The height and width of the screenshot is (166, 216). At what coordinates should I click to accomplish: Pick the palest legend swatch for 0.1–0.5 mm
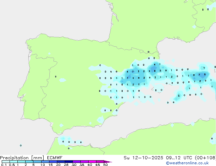6,162
